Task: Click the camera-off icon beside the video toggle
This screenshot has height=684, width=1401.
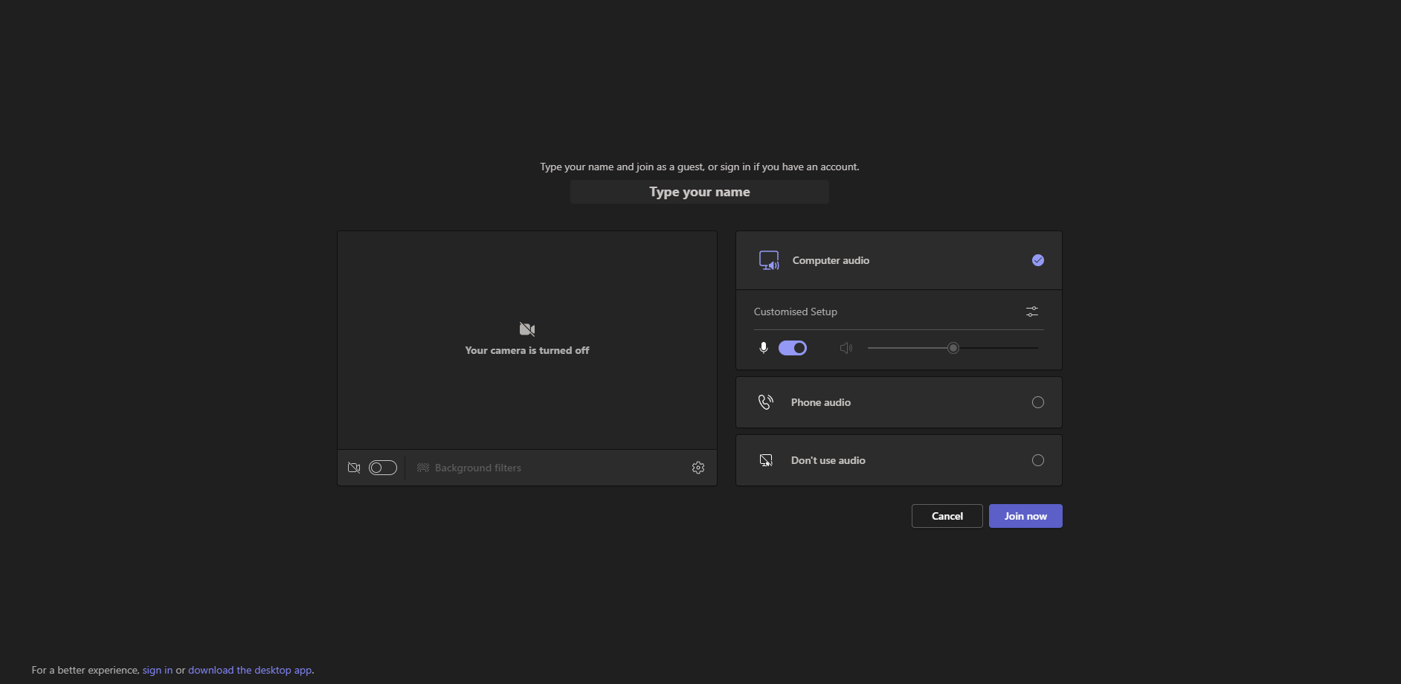Action: [354, 468]
